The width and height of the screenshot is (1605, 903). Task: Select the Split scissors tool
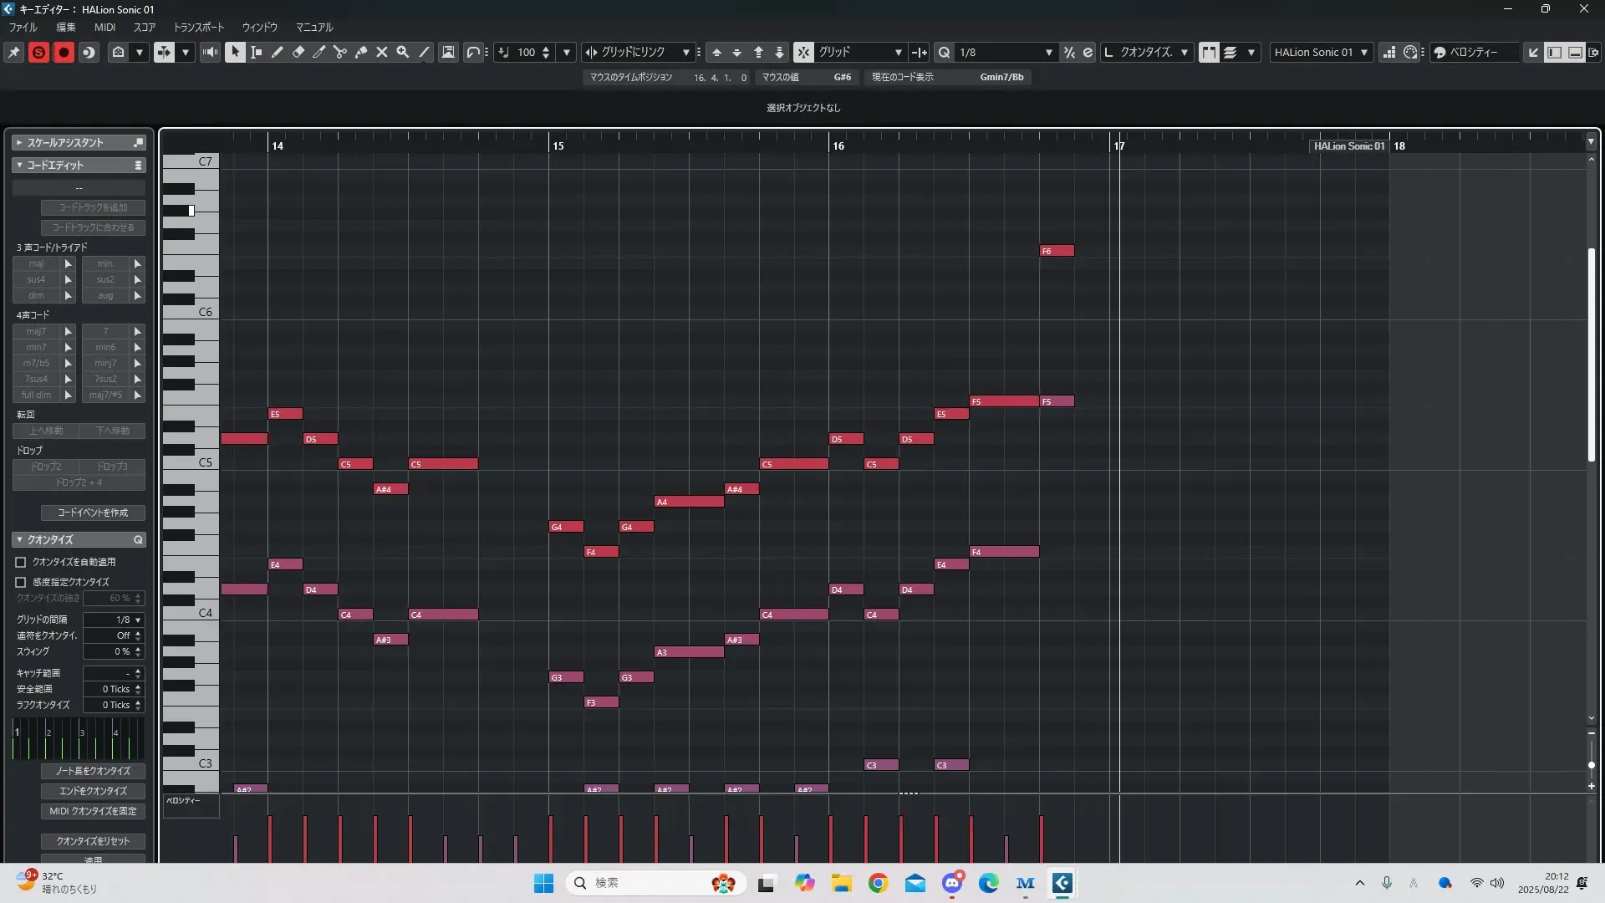[x=340, y=52]
